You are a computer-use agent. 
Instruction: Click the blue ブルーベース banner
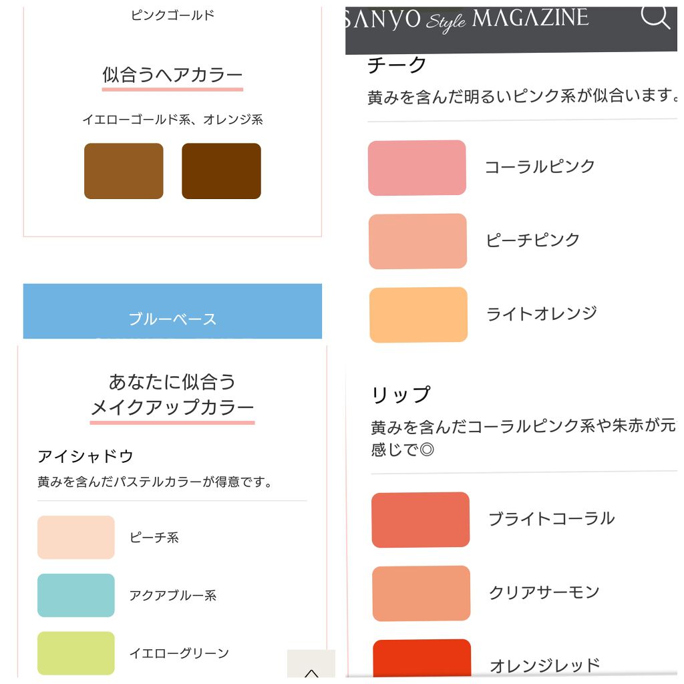point(172,311)
